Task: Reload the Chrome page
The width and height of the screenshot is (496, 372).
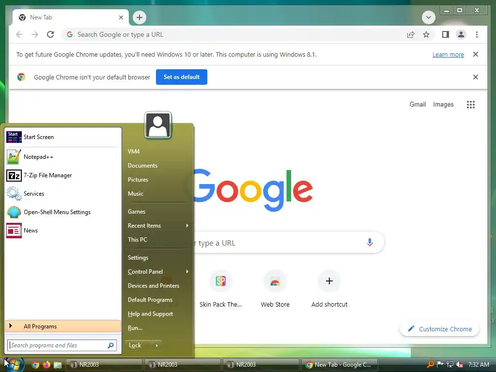Action: [50, 34]
